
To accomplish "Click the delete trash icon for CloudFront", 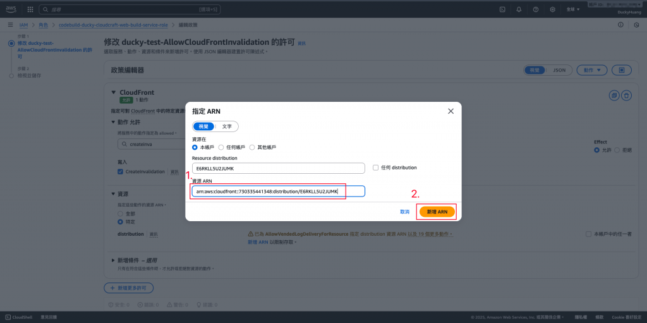I will coord(626,95).
